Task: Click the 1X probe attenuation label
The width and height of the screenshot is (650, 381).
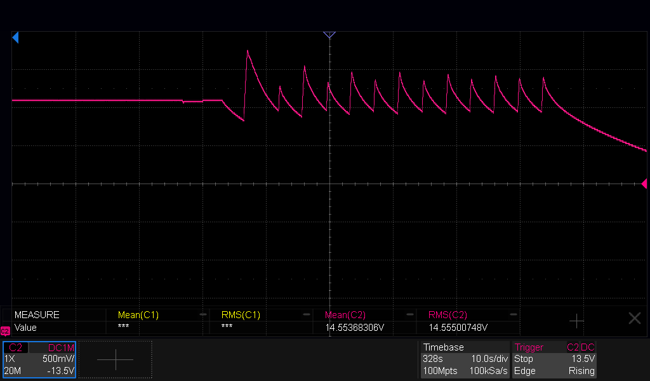Action: (10, 359)
